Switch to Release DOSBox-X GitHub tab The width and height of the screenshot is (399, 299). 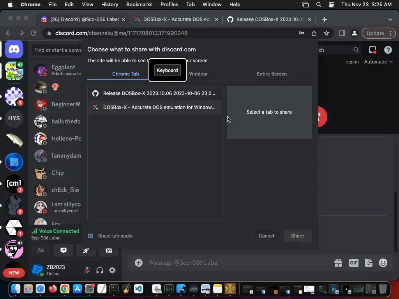click(x=270, y=19)
